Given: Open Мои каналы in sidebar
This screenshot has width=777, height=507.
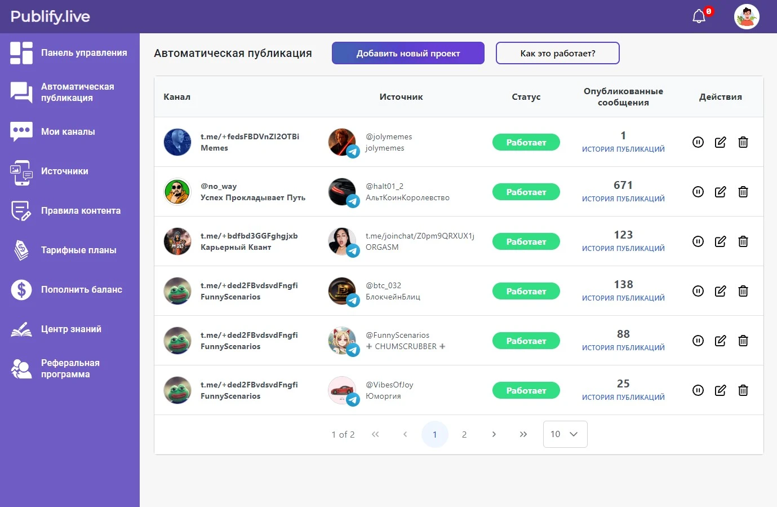Looking at the screenshot, I should coord(68,131).
